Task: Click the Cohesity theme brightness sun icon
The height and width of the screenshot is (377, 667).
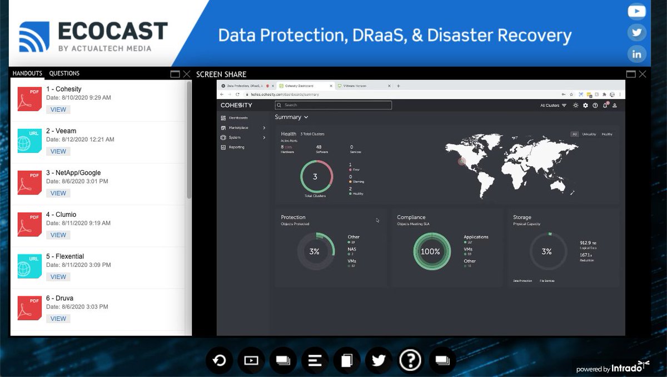Action: [x=575, y=105]
